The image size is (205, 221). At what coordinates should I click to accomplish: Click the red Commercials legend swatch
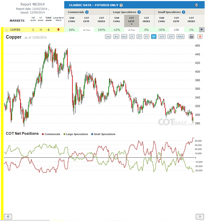coord(43,134)
